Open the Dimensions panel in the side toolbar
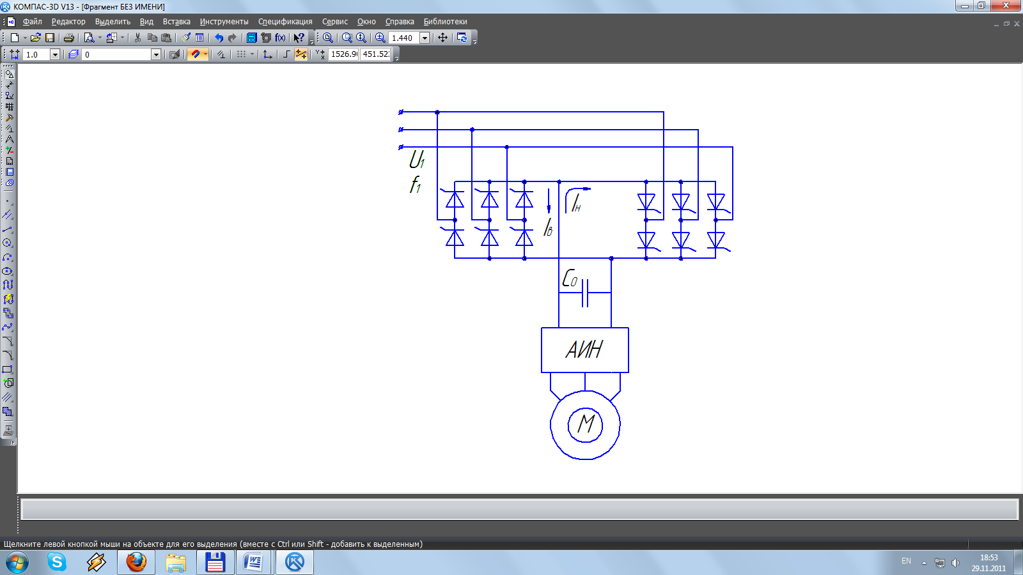Viewport: 1023px width, 575px height. click(9, 85)
